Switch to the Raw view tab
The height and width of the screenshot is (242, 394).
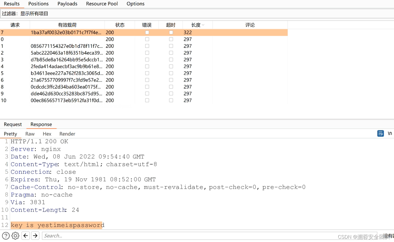(30, 134)
